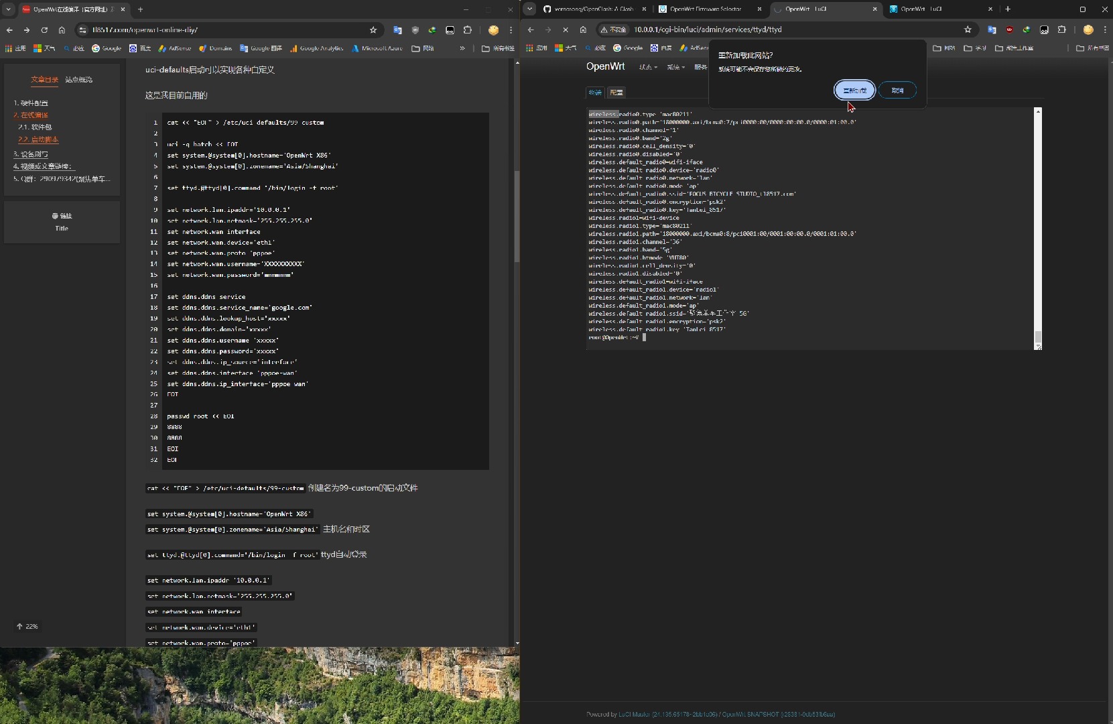
Task: Bookmark the 10.0.0.1 ttyd page with the star
Action: tap(968, 29)
